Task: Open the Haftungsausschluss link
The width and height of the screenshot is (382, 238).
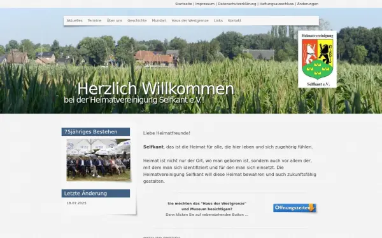Action: coord(276,4)
